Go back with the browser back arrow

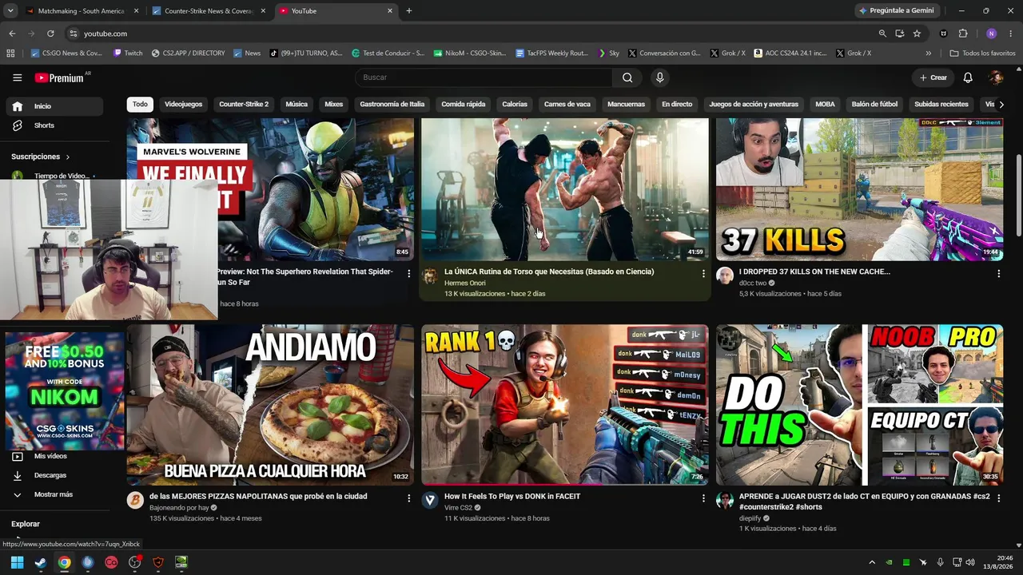(12, 34)
